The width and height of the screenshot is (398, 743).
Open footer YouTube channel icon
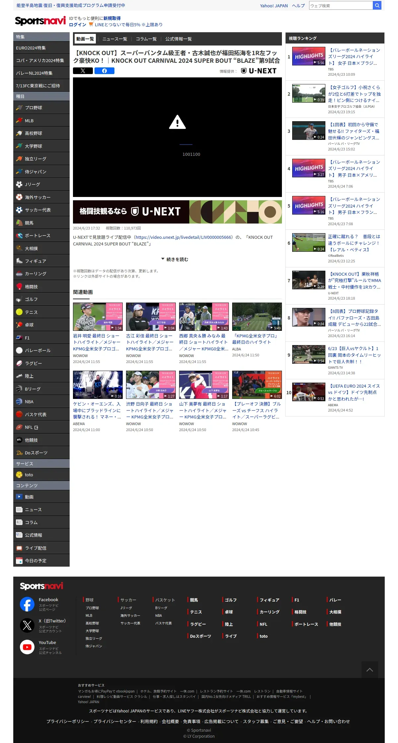click(x=27, y=647)
